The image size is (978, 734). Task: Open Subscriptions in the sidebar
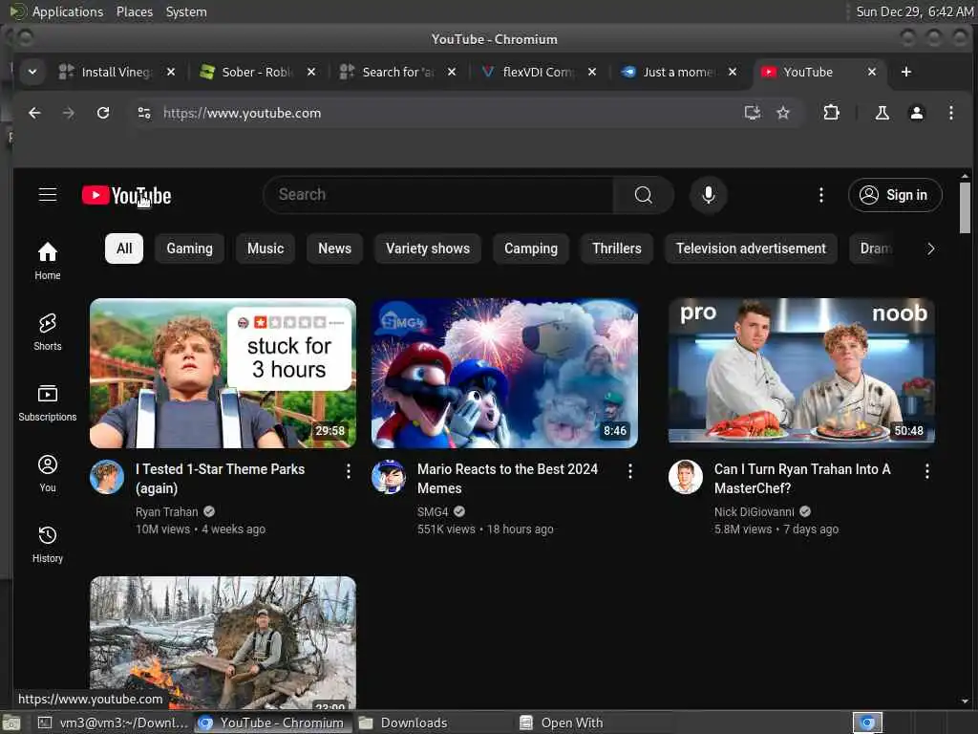pos(48,402)
